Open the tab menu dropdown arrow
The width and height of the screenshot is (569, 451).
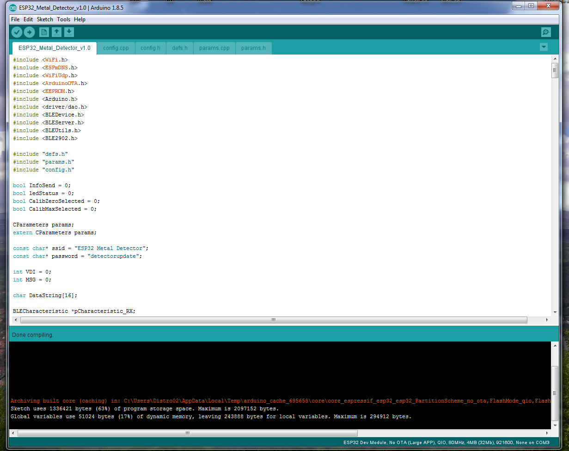pyautogui.click(x=544, y=47)
